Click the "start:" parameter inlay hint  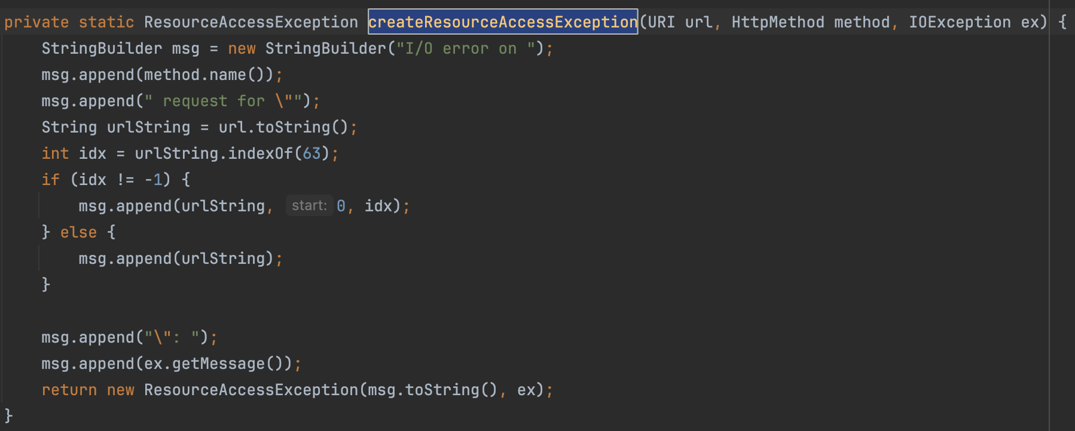(309, 206)
